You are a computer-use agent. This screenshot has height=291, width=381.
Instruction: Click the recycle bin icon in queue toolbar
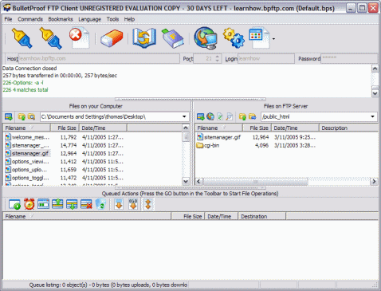100,204
